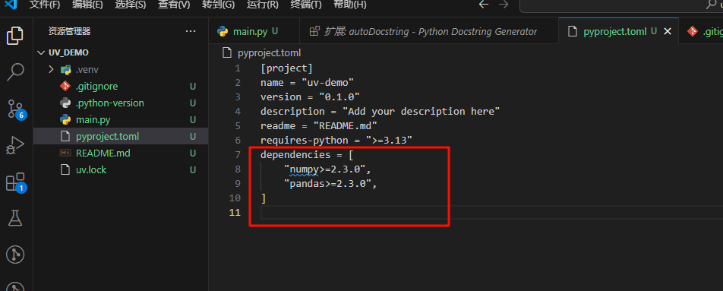The height and width of the screenshot is (291, 723).
Task: Open the 帮助(H) menu
Action: coord(349,5)
